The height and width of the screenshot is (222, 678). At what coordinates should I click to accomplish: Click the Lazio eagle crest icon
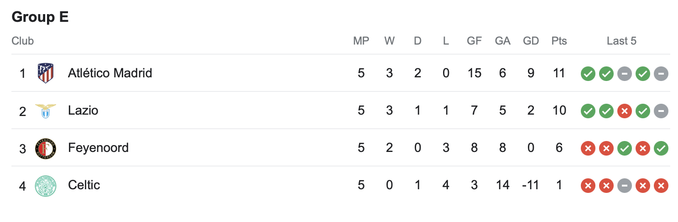pyautogui.click(x=46, y=111)
